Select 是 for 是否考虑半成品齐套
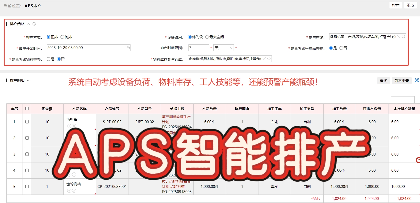Image resolution: width=420 pixels, height=203 pixels. click(331, 48)
